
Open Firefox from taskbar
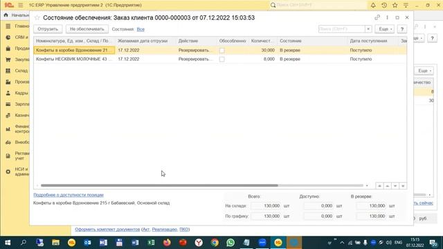[x=167, y=243]
